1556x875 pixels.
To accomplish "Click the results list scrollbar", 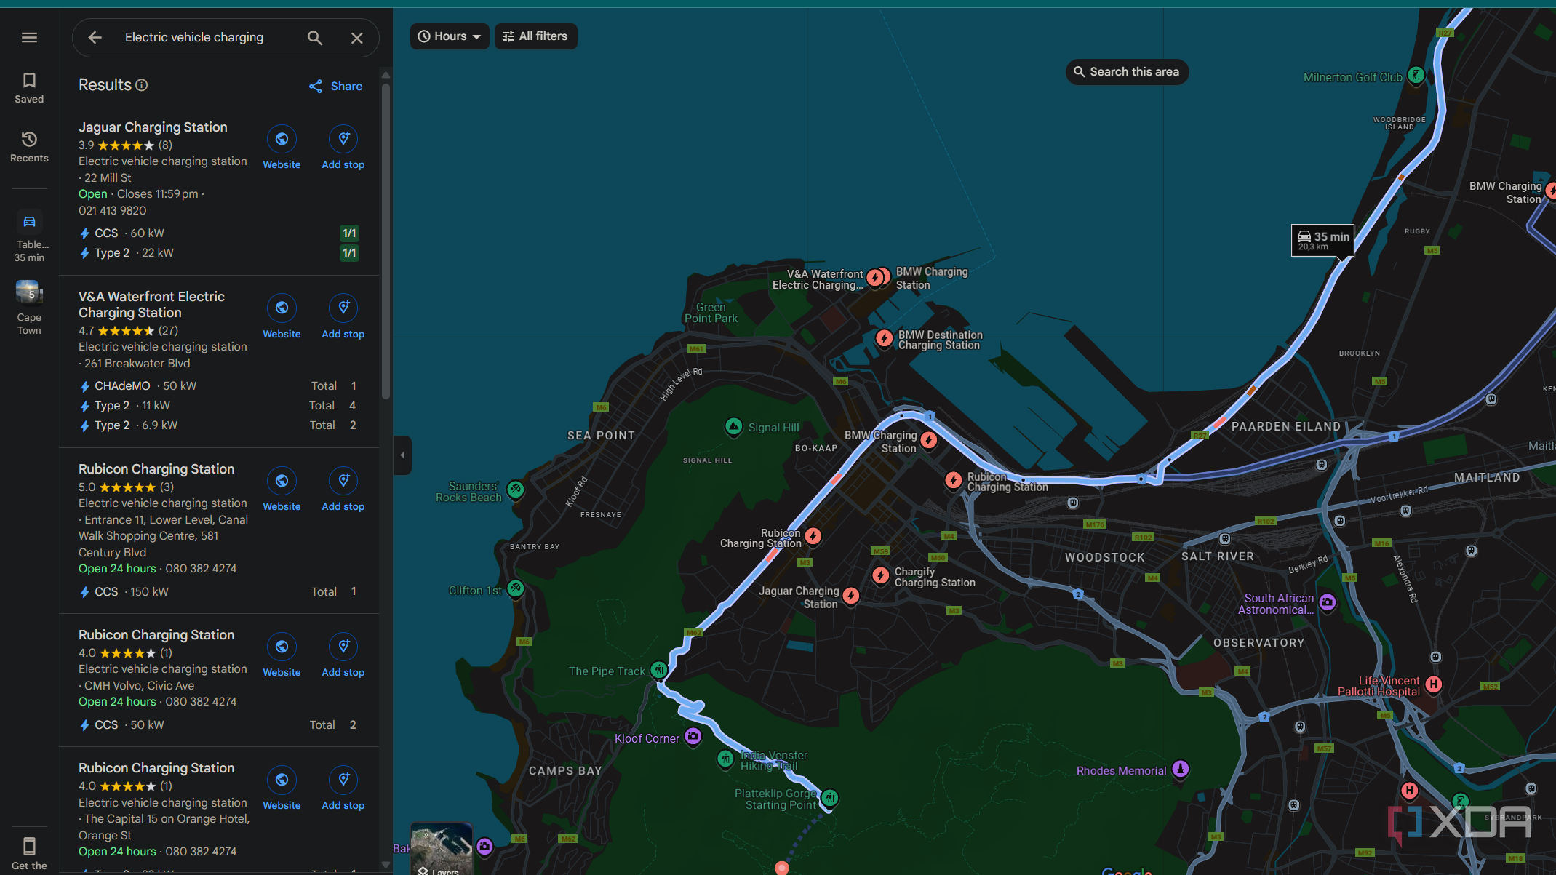I will pos(386,240).
